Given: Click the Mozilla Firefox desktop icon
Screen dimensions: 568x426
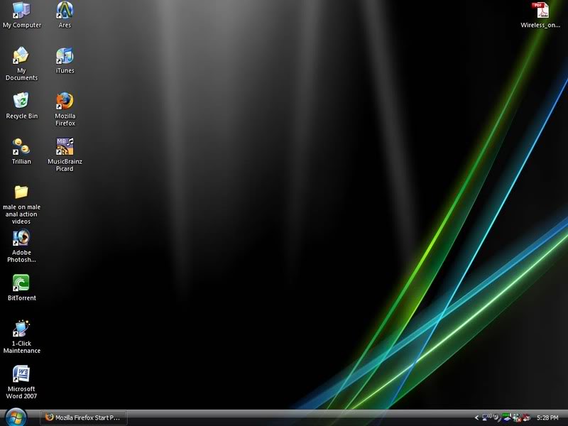Looking at the screenshot, I should coord(65,102).
